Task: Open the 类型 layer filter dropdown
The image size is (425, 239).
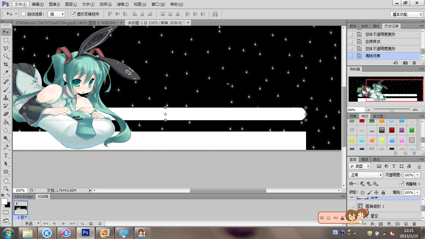Action: [x=359, y=166]
